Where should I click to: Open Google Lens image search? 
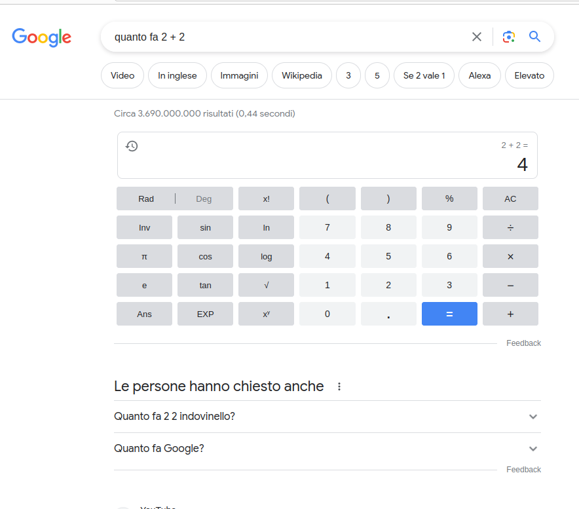pos(508,37)
